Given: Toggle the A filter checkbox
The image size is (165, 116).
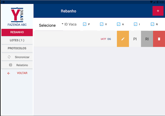Looking at the screenshot, I should [x=119, y=24].
